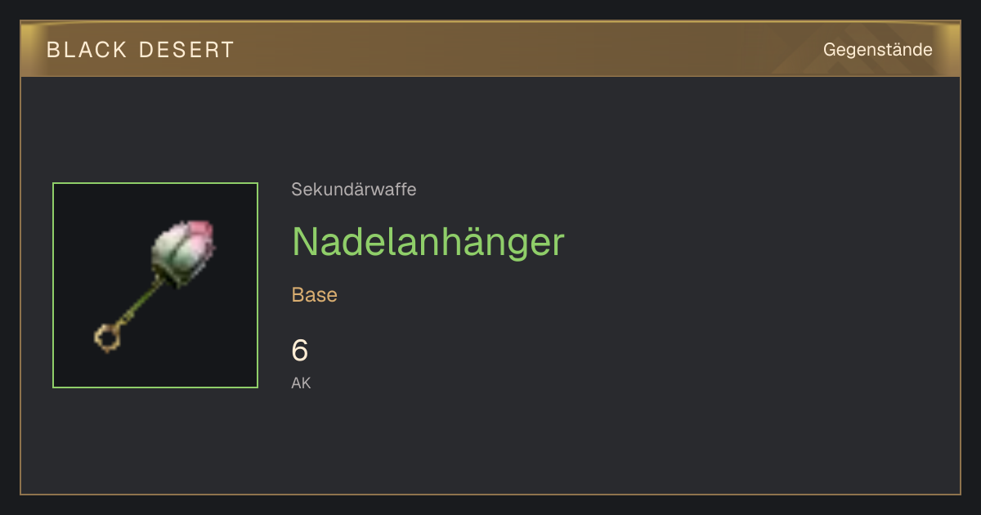The height and width of the screenshot is (515, 981).
Task: Click the number 6 stat value
Action: tap(300, 351)
